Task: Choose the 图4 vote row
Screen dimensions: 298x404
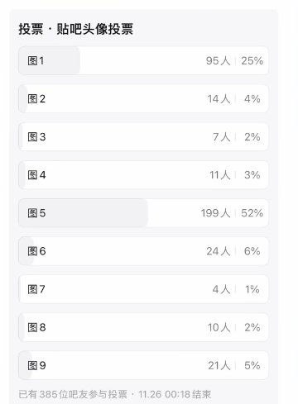Action: click(143, 175)
